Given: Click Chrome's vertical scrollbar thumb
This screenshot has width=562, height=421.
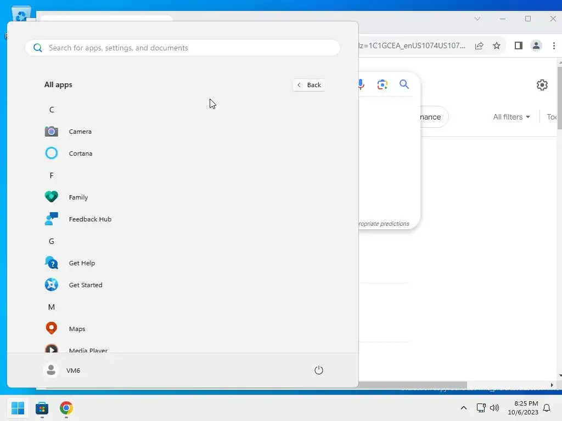Looking at the screenshot, I should pos(559,98).
